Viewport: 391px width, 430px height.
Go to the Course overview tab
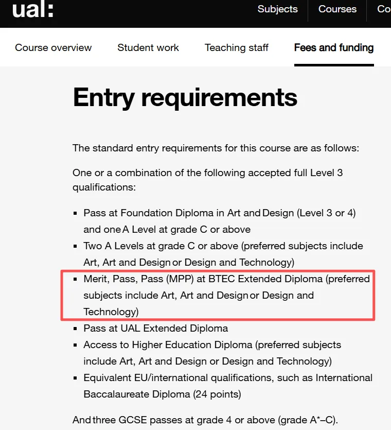pyautogui.click(x=53, y=47)
